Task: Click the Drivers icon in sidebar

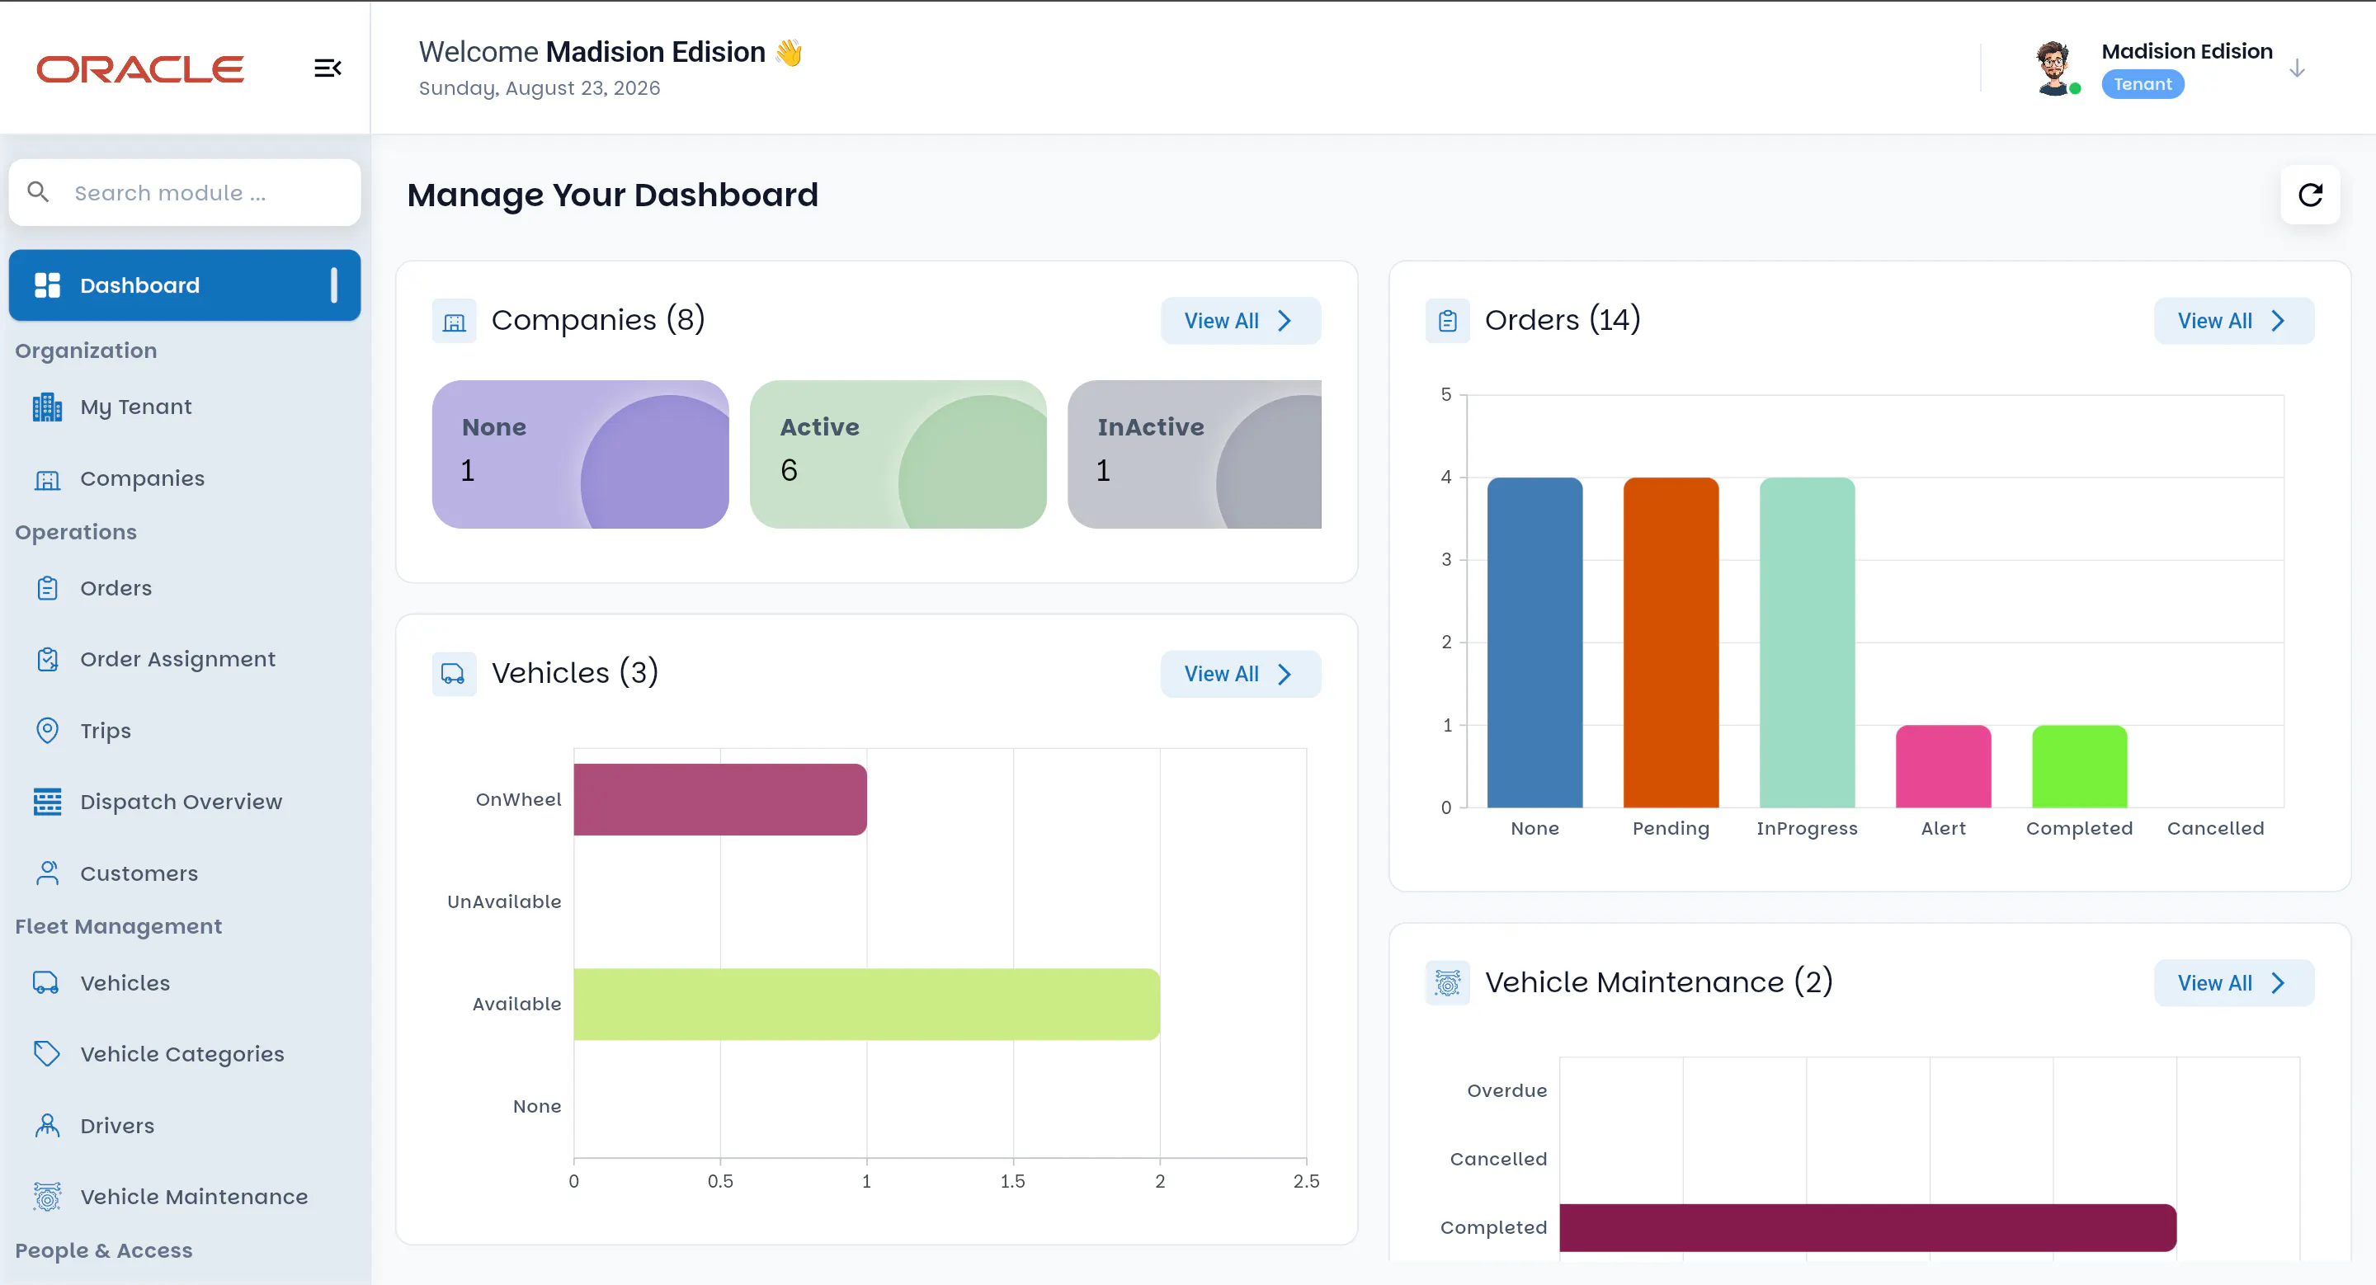Action: click(47, 1126)
